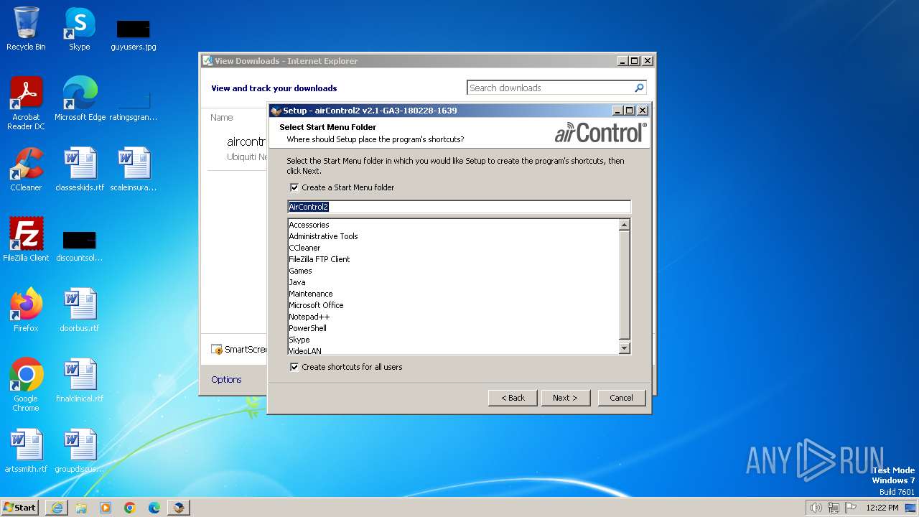
Task: Open the Start menu
Action: tap(20, 508)
